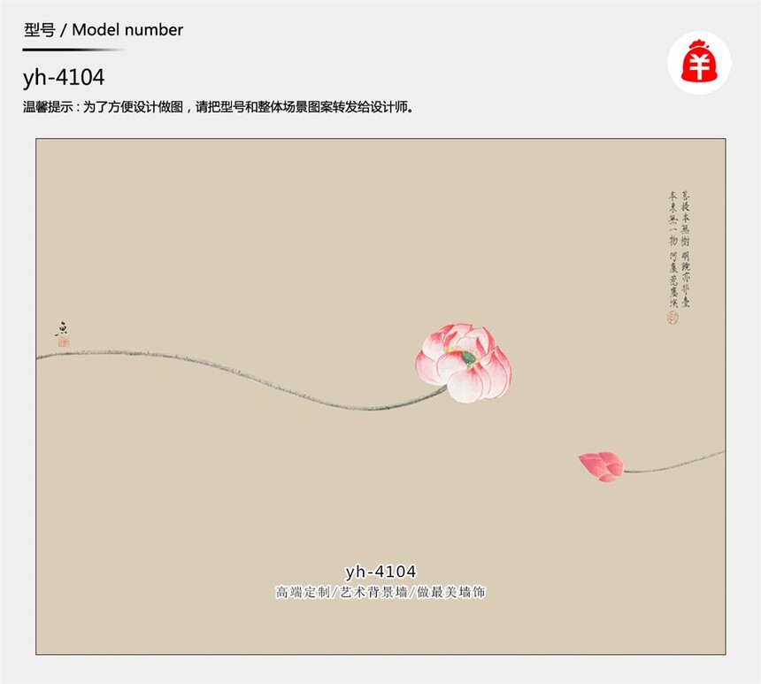Click the blooming pink lotus flower
This screenshot has width=761, height=684.
click(x=463, y=362)
